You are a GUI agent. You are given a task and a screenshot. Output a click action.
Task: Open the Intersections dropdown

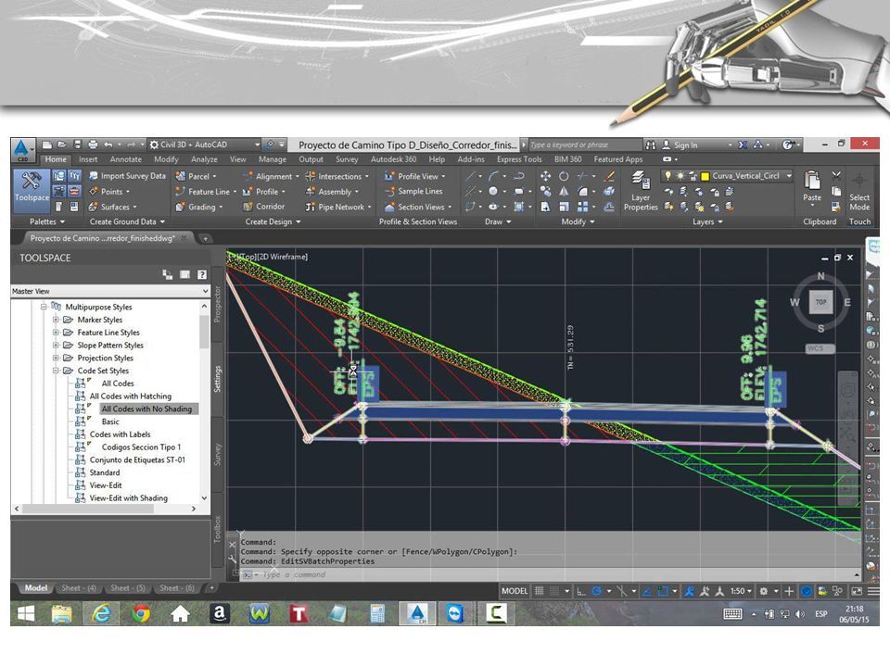337,176
